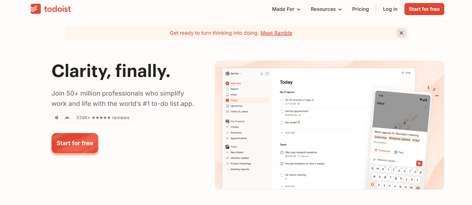Viewport: 472px width, 205px height.
Task: Check off the Dentist appointment task
Action: pos(282,111)
